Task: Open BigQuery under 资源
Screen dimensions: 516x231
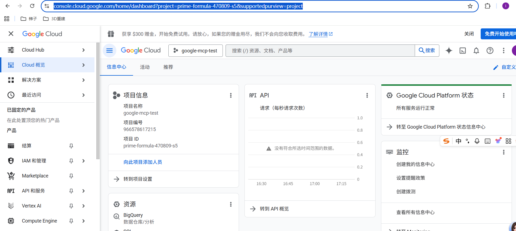Action: click(x=133, y=215)
